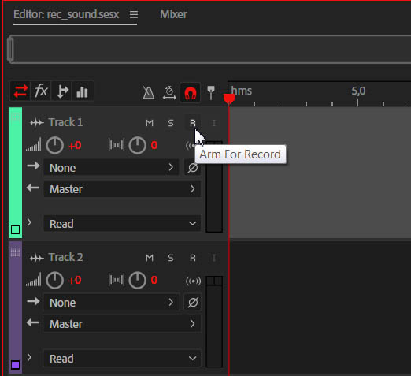Click the Track 2 output arrow icon
411x376 pixels.
[33, 322]
